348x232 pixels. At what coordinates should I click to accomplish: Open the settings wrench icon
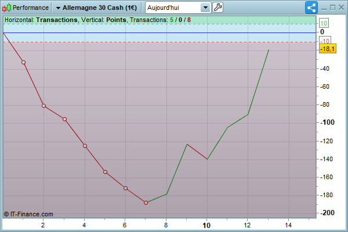[x=217, y=8]
